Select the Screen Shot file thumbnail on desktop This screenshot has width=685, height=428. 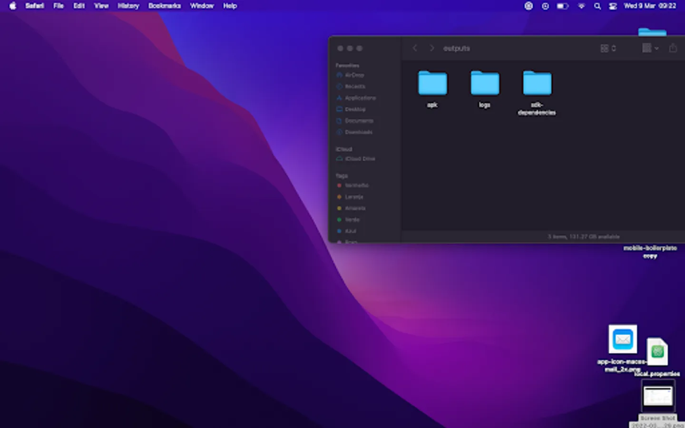coord(658,396)
